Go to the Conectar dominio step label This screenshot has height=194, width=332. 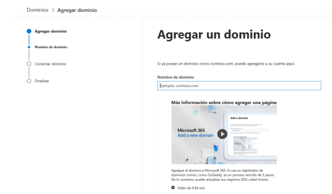point(50,64)
